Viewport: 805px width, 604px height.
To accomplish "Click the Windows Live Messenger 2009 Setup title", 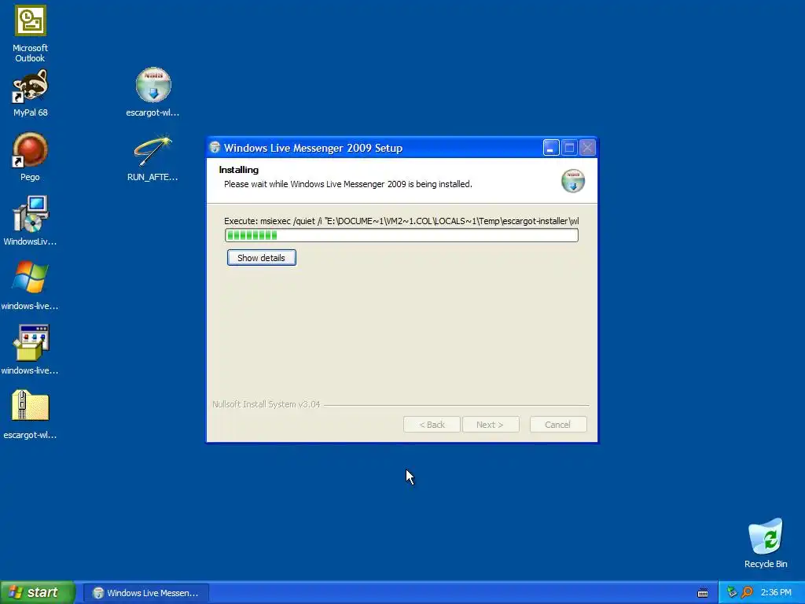I will coord(313,149).
